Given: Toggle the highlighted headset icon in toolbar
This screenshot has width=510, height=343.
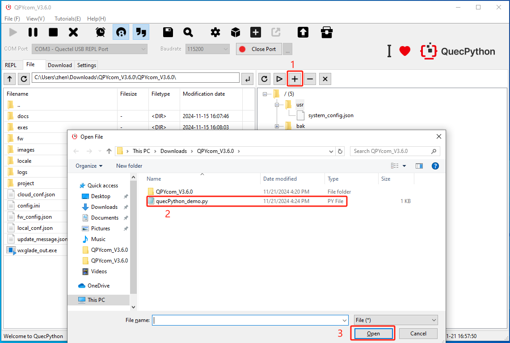Looking at the screenshot, I should coord(121,32).
